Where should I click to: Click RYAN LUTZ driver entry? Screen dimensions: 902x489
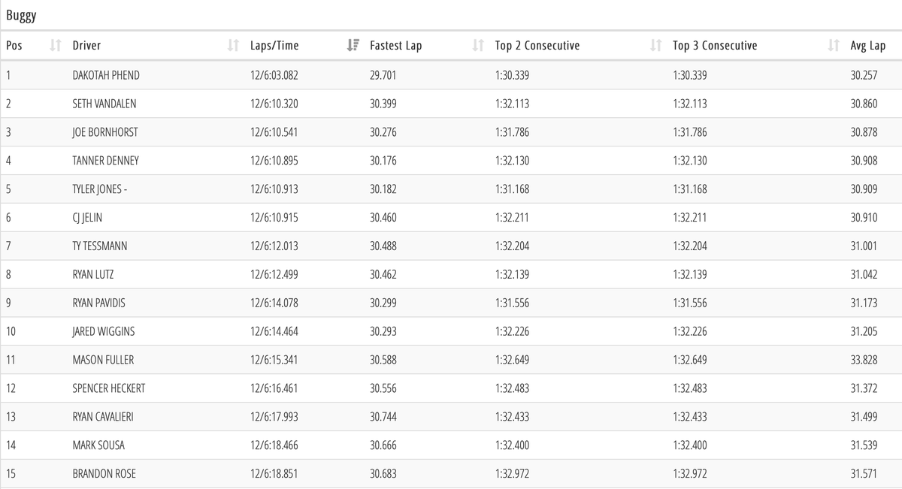point(93,275)
